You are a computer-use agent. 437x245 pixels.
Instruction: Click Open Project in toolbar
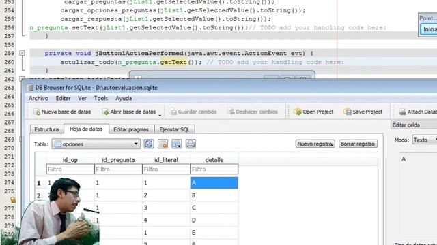tap(313, 112)
